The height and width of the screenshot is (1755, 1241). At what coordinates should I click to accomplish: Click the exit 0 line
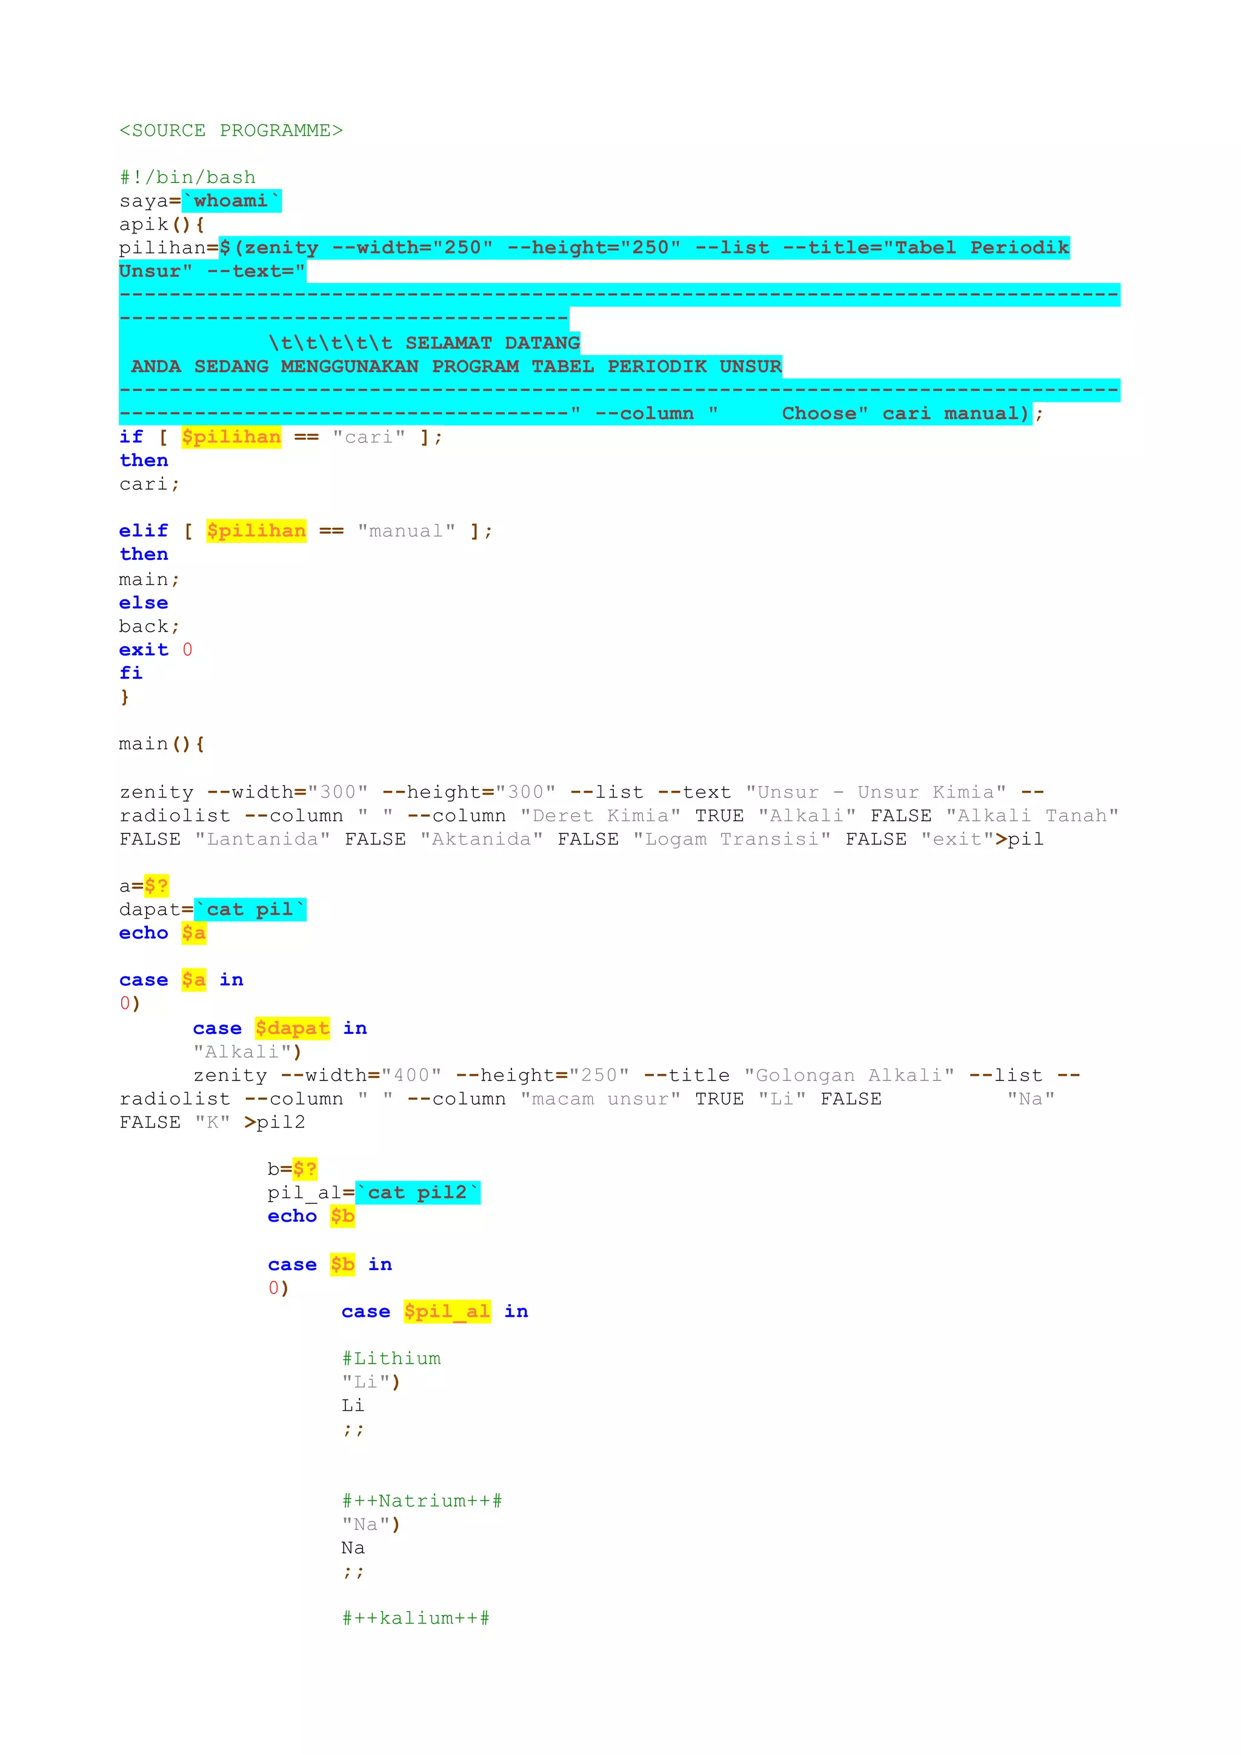pos(156,650)
